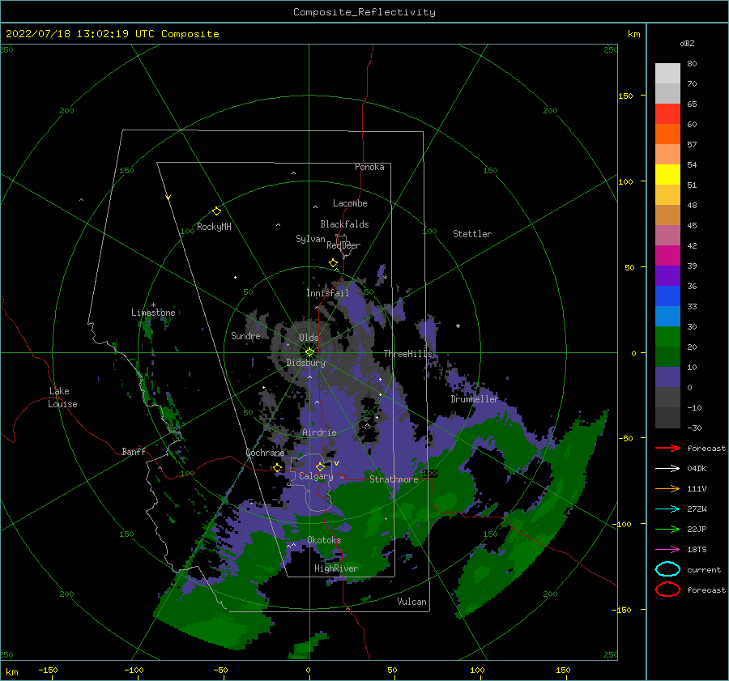Click the yellow diamond marker below RedDeer

[x=334, y=263]
